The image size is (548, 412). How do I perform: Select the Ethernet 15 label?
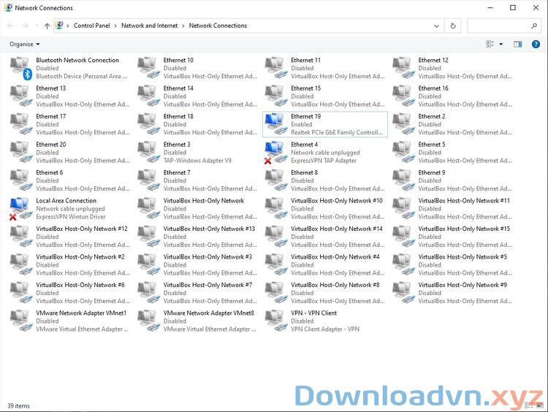(306, 88)
